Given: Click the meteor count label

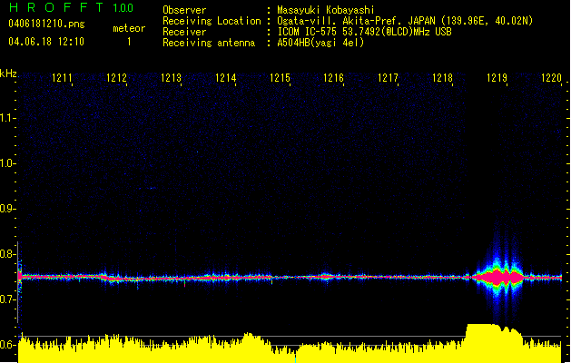Looking at the screenshot, I should (129, 28).
